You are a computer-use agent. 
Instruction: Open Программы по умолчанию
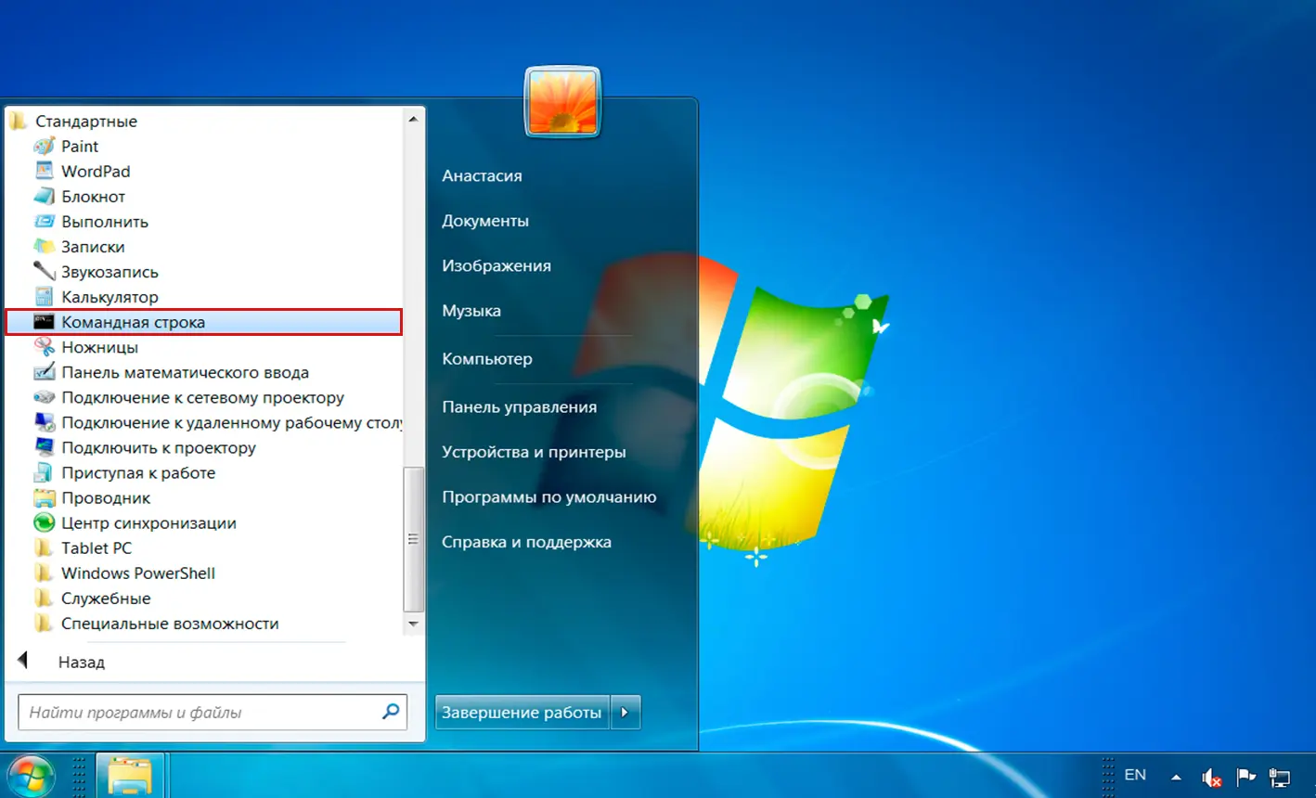click(548, 496)
